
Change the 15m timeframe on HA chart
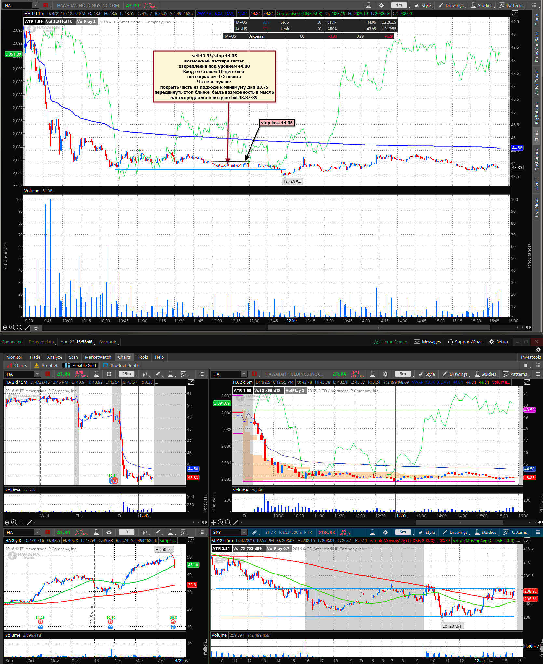pyautogui.click(x=127, y=374)
